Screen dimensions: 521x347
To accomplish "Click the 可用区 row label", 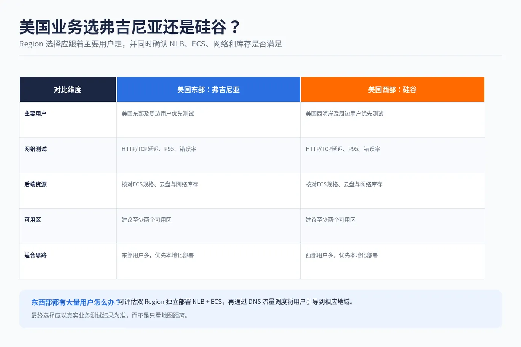I will click(x=33, y=220).
